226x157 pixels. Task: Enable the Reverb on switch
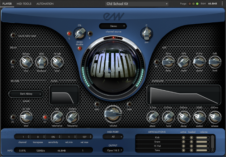click(x=13, y=117)
